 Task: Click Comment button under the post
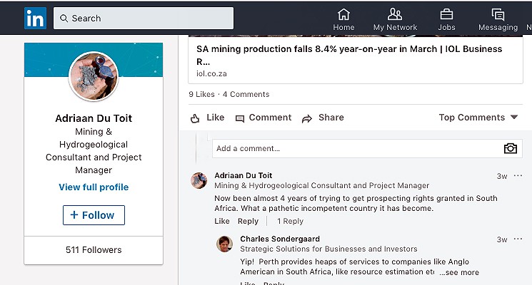(x=263, y=118)
